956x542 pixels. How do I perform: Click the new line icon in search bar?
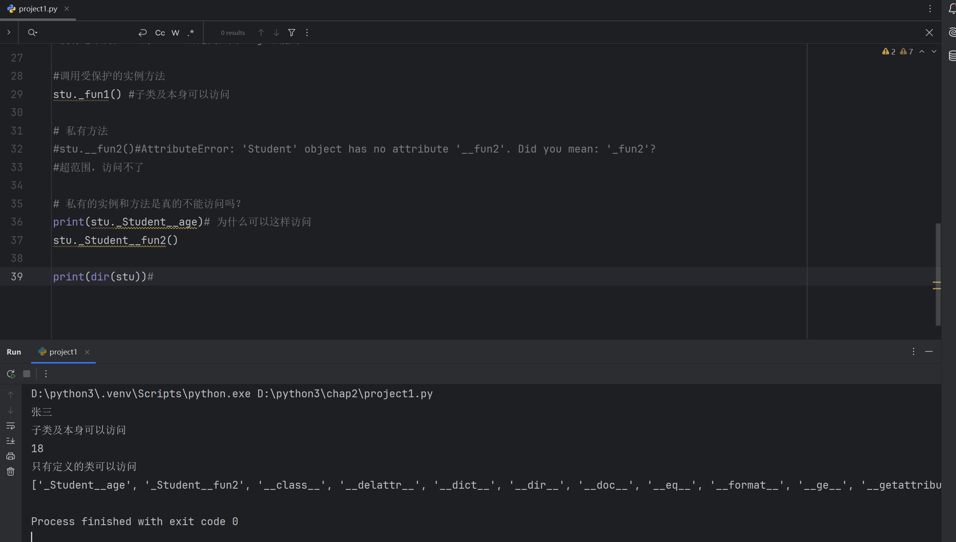pos(143,33)
